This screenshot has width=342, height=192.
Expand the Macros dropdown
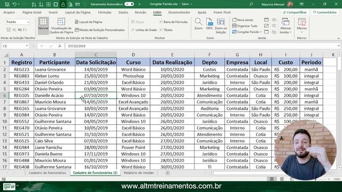pyautogui.click(x=301, y=32)
